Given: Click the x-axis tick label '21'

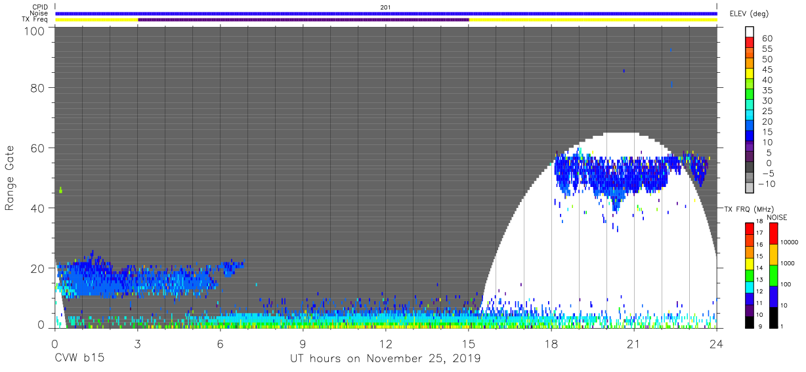Looking at the screenshot, I should 634,342.
